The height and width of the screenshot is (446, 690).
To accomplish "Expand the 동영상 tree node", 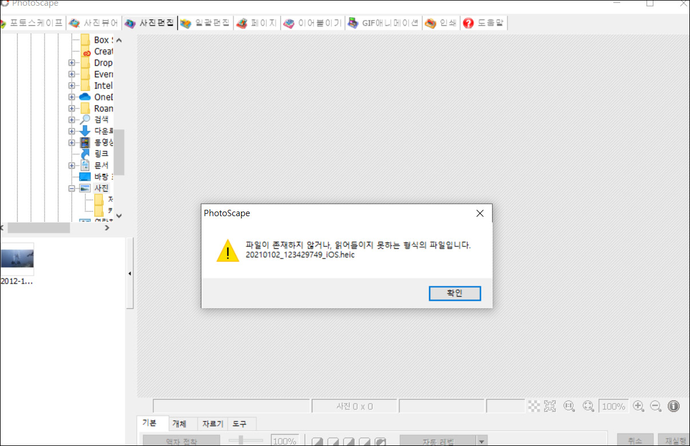I will click(72, 142).
